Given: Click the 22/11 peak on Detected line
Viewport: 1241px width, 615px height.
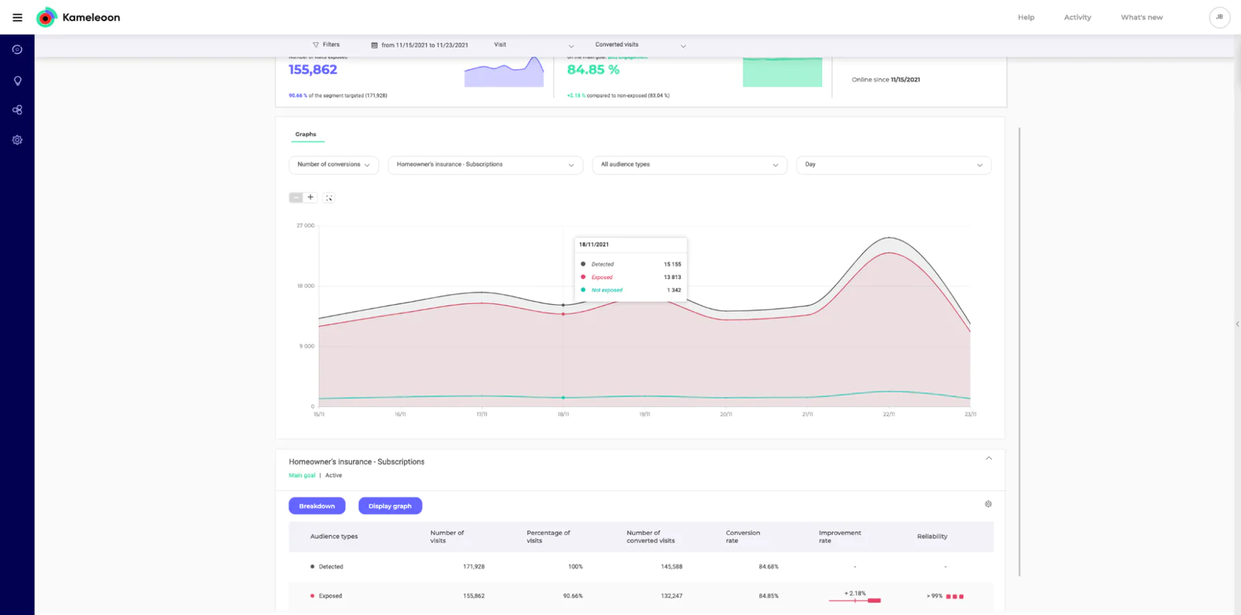Looking at the screenshot, I should [x=890, y=237].
